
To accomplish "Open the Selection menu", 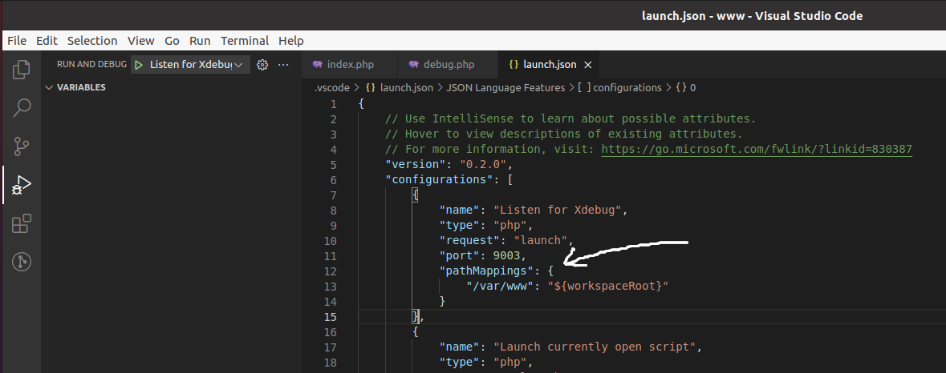I will coord(92,40).
